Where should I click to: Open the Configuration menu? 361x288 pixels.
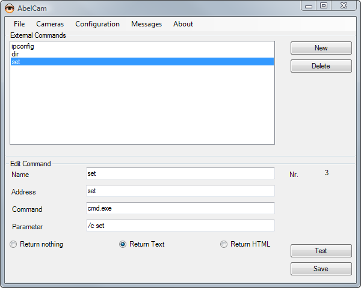[x=97, y=24]
